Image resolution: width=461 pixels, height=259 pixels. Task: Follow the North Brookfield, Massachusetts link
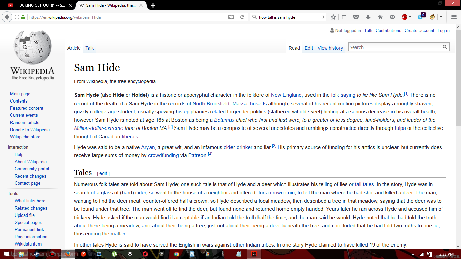pos(229,103)
